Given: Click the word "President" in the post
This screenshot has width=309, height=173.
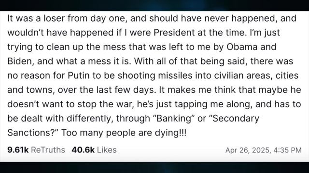Looking at the screenshot, I should [x=174, y=33].
